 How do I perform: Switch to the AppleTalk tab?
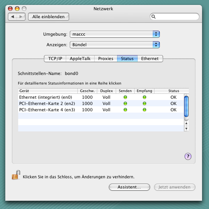[80, 58]
